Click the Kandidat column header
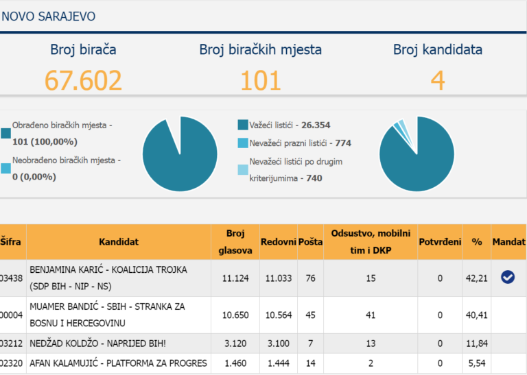The image size is (527, 375). [119, 242]
